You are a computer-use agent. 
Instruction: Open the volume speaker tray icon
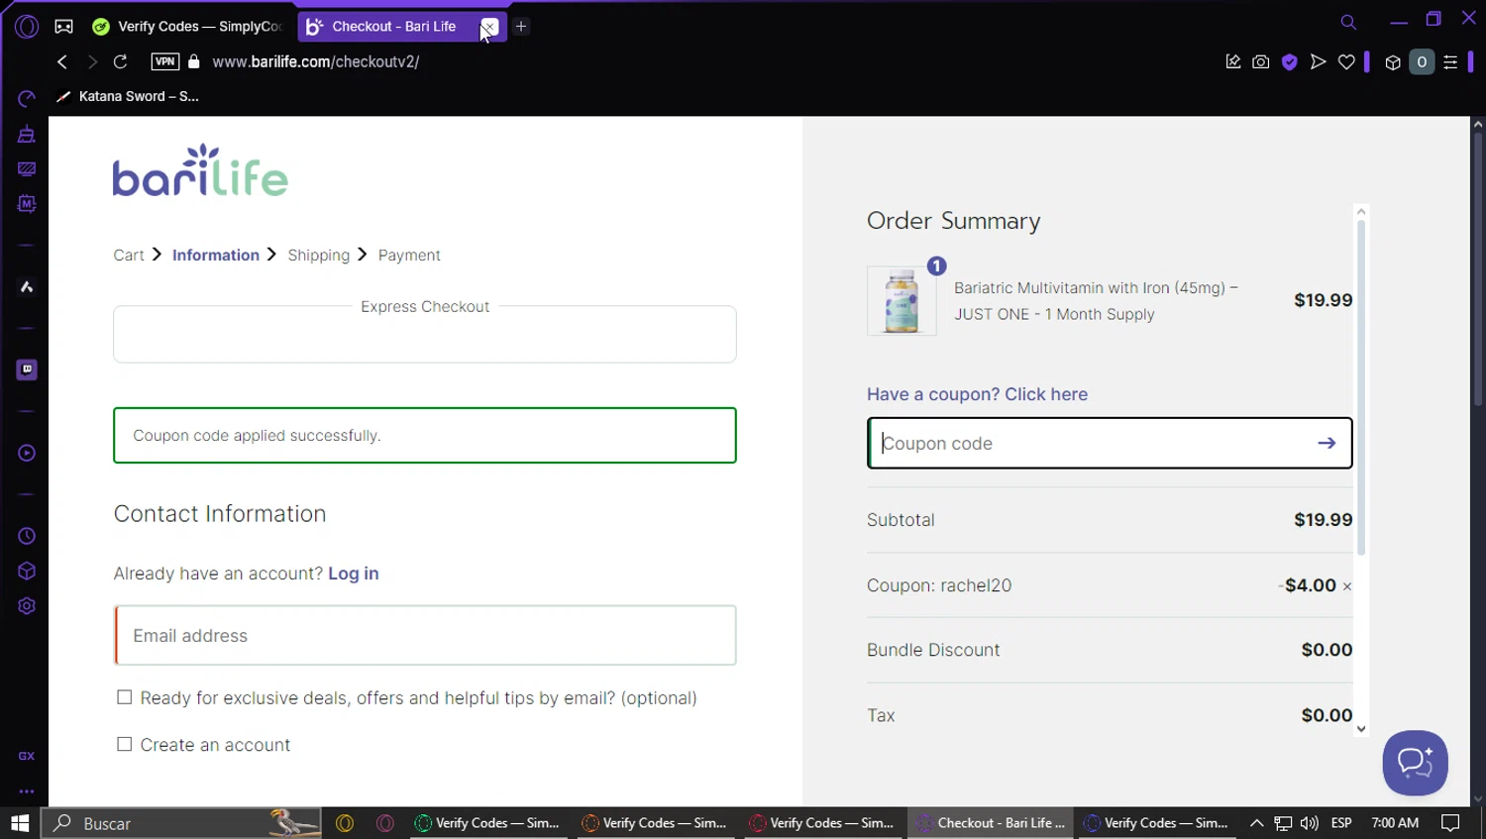coord(1310,823)
